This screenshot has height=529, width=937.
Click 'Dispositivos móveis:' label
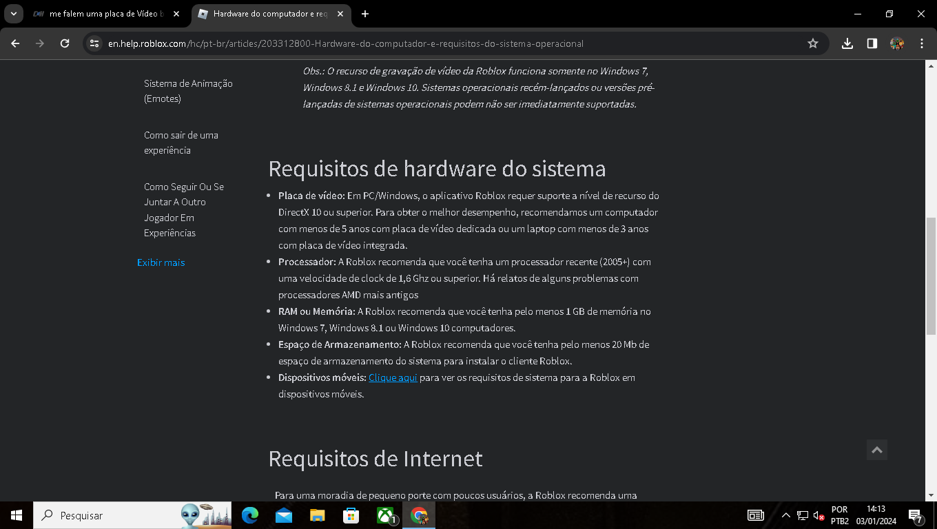(322, 377)
